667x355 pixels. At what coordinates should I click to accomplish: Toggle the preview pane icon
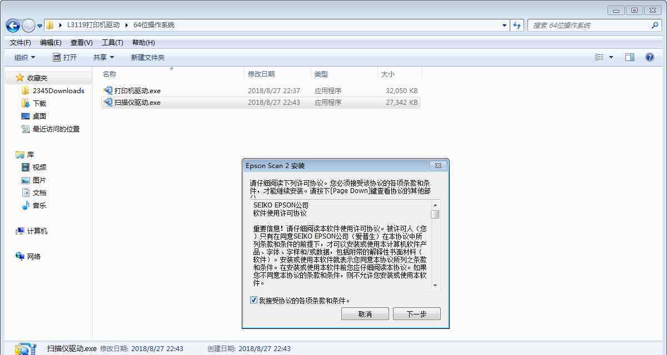(629, 57)
